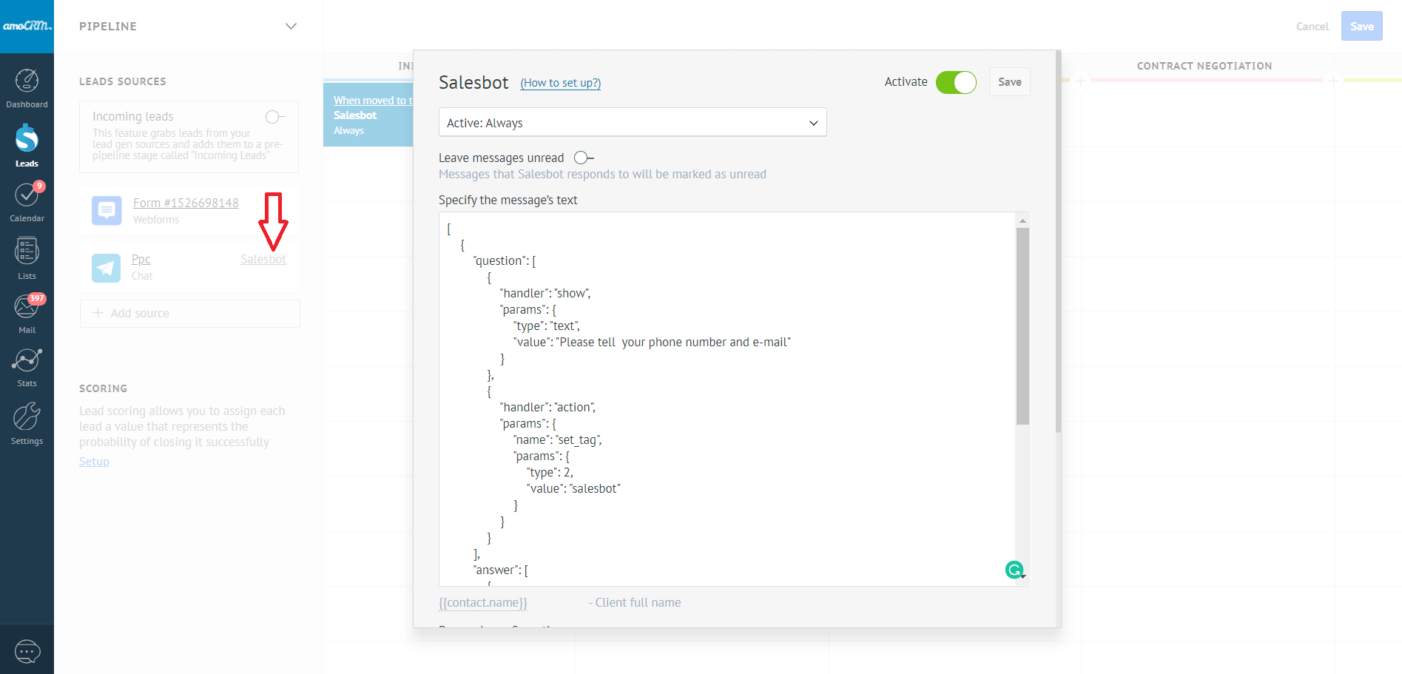Open Settings in sidebar

[27, 424]
